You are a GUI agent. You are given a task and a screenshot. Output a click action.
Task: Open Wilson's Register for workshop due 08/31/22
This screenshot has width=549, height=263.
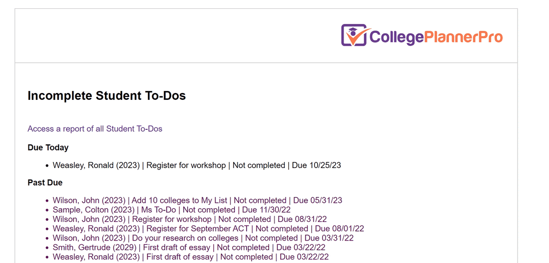[190, 219]
